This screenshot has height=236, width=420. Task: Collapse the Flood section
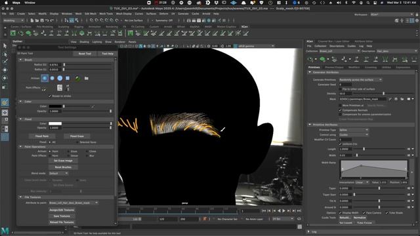click(x=20, y=119)
